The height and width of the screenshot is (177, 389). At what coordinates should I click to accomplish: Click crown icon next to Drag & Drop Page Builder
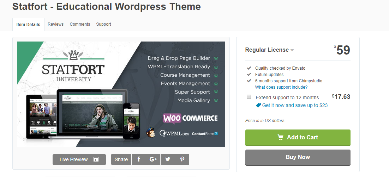click(x=216, y=58)
